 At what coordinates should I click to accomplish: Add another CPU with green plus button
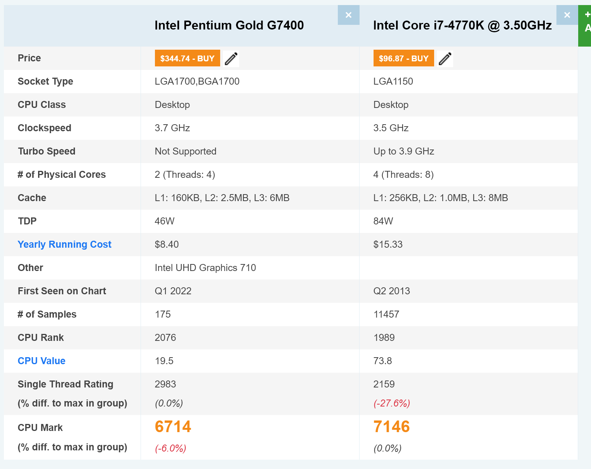(x=585, y=26)
